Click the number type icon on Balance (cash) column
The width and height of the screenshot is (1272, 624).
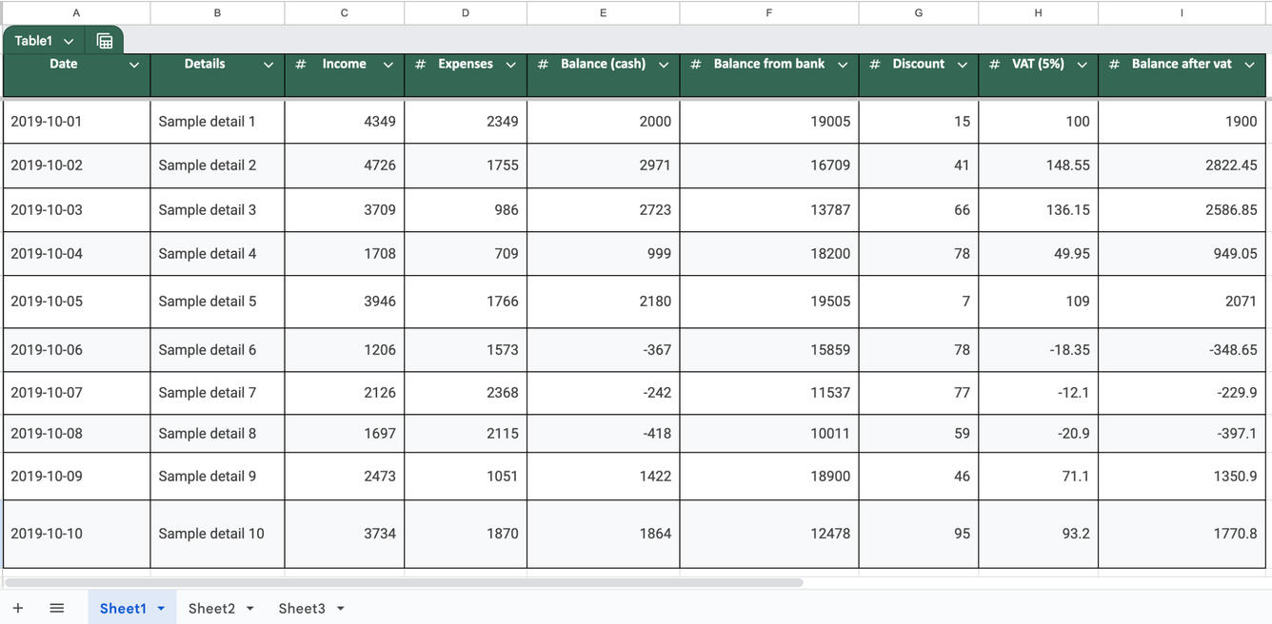[543, 65]
